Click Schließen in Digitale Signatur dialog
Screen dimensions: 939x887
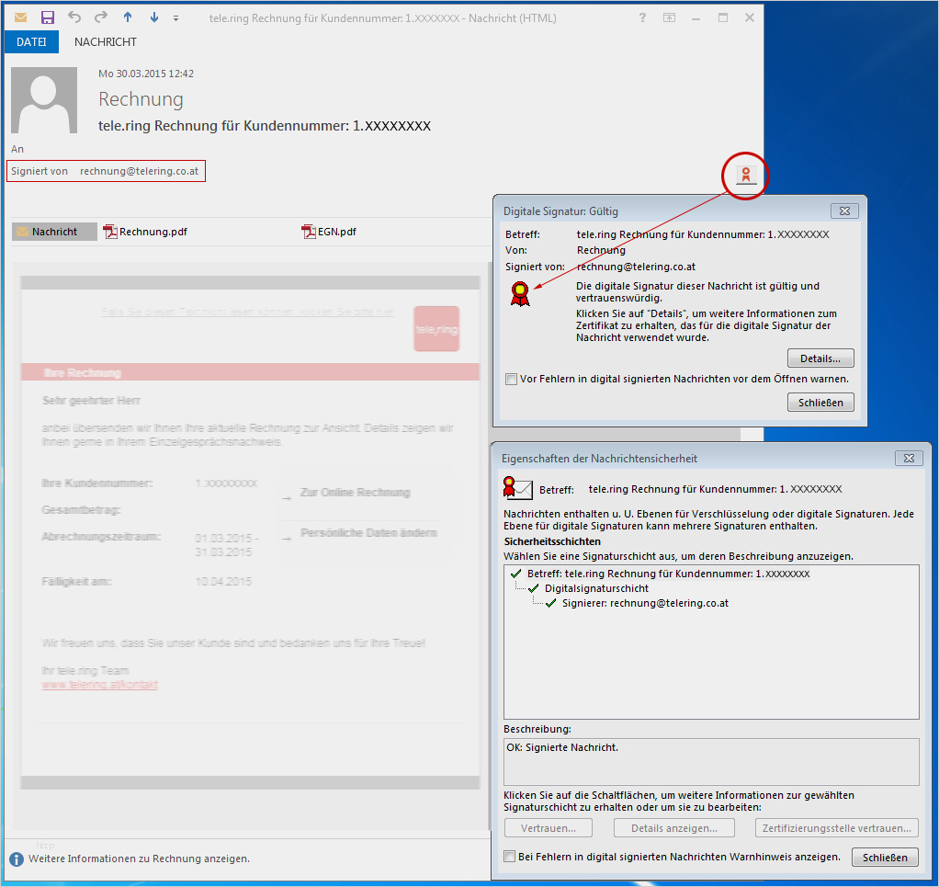(x=820, y=403)
